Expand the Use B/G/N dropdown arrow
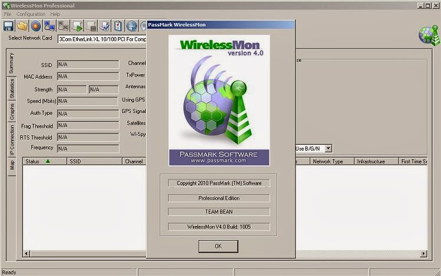This screenshot has width=441, height=276. [328, 148]
